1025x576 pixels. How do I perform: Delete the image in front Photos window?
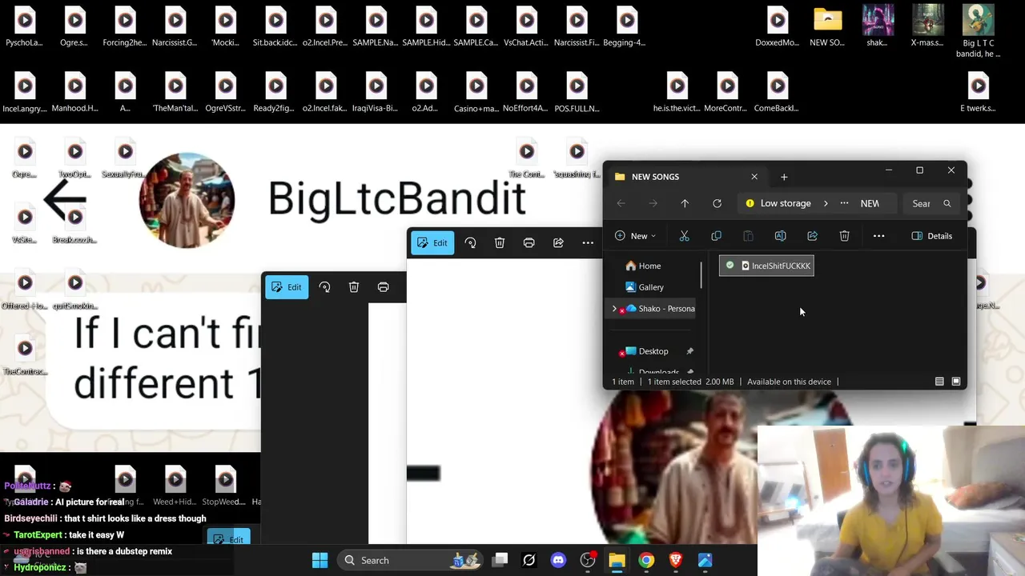500,243
